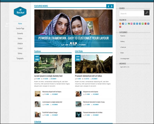
Task: Open Lifestyle in the left sidebar menu
Action: (20, 43)
